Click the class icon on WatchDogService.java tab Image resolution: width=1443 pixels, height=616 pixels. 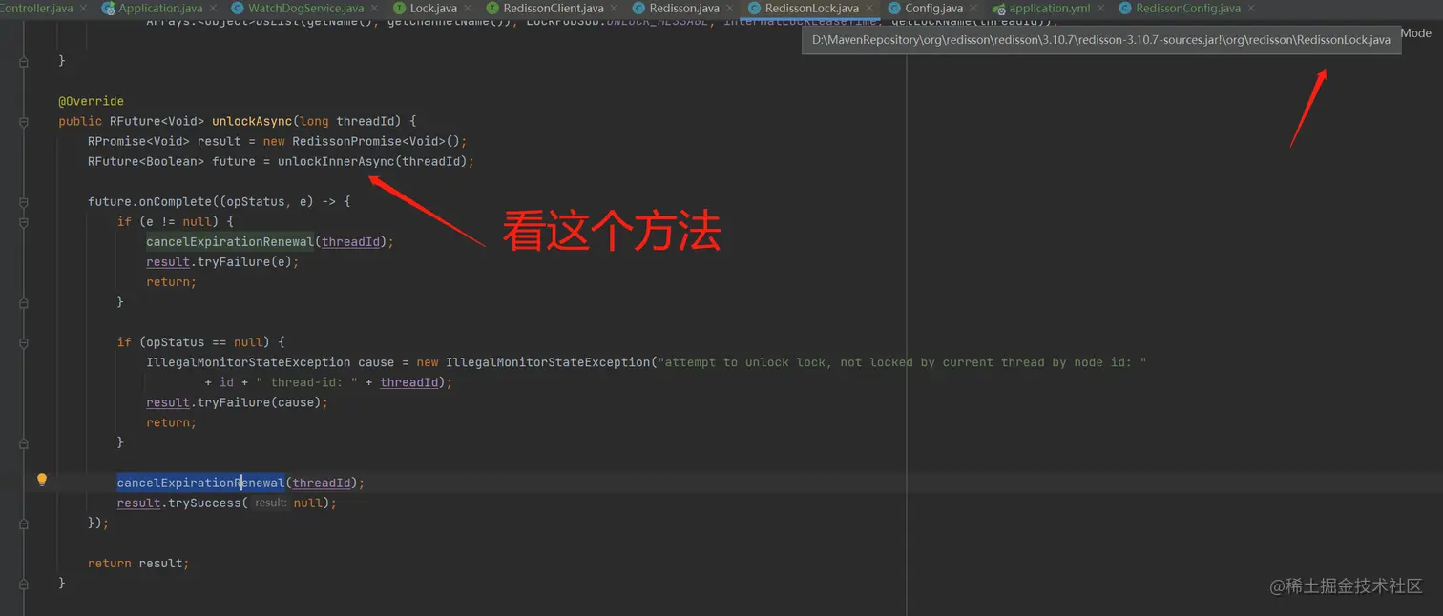click(238, 8)
